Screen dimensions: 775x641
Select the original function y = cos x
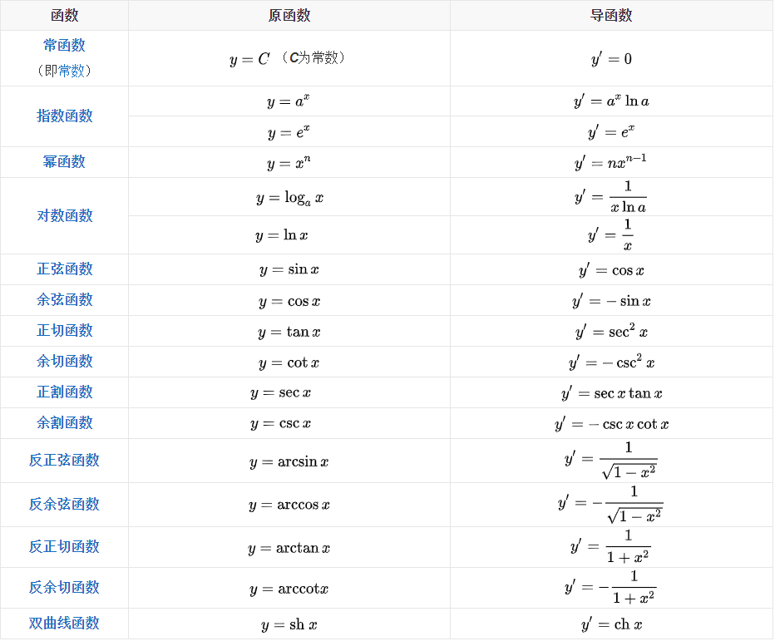[289, 302]
